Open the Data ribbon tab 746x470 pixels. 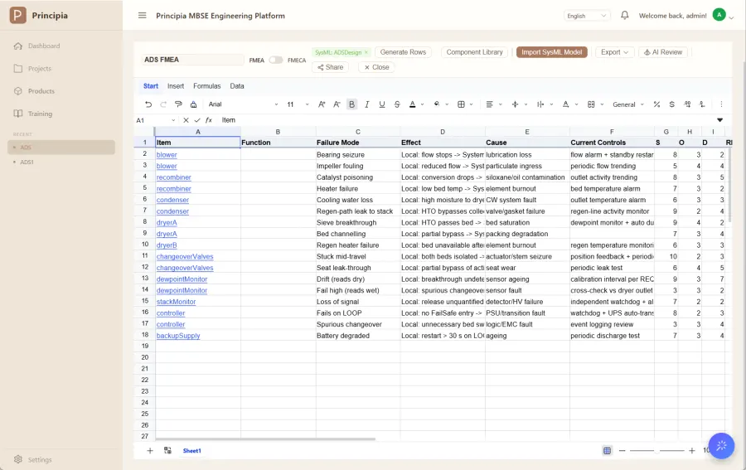(237, 86)
